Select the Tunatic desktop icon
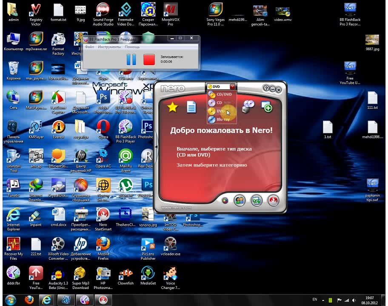The width and height of the screenshot is (388, 306). pyautogui.click(x=13, y=188)
